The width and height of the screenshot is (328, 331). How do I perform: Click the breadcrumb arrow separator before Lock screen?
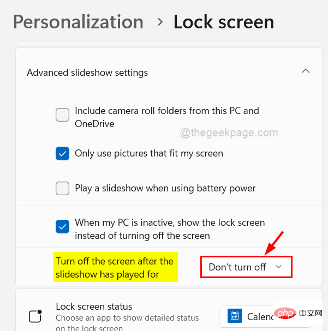(x=160, y=22)
